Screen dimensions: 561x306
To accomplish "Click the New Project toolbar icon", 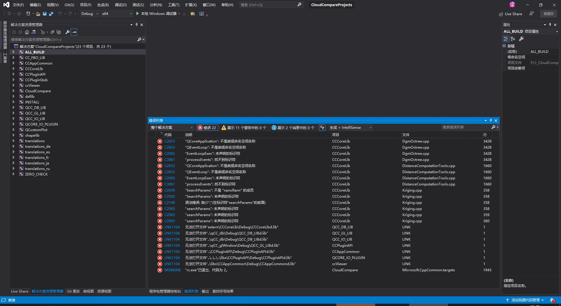I will pos(28,14).
